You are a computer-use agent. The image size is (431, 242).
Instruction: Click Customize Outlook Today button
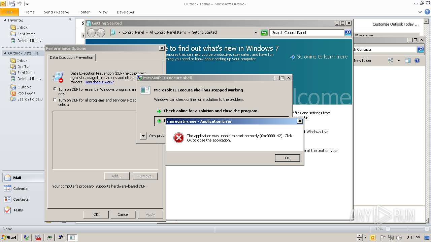coord(396,24)
